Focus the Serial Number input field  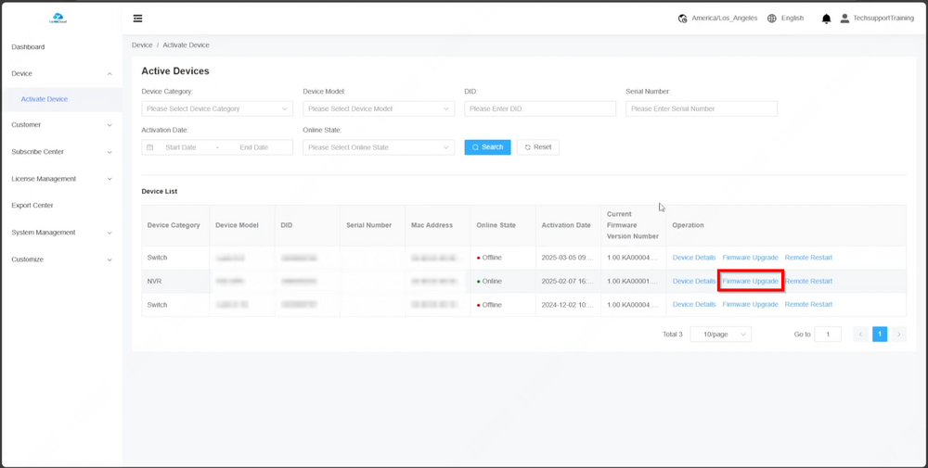pyautogui.click(x=701, y=108)
